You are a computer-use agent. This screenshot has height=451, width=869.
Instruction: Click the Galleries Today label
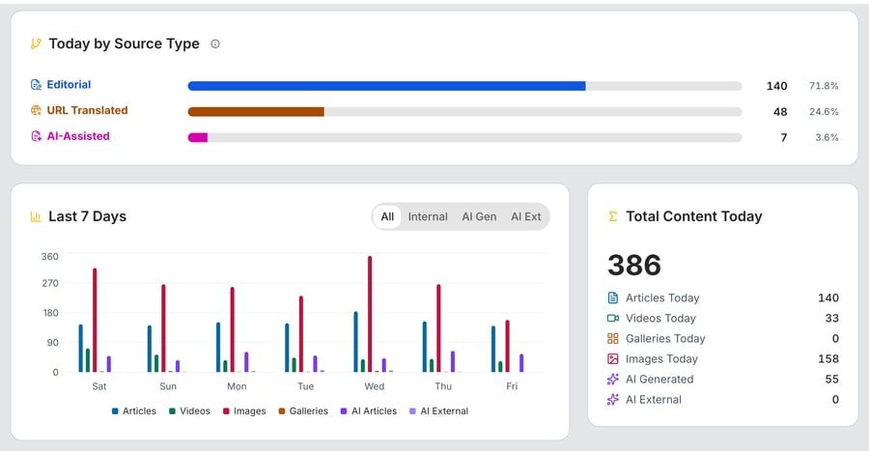665,339
